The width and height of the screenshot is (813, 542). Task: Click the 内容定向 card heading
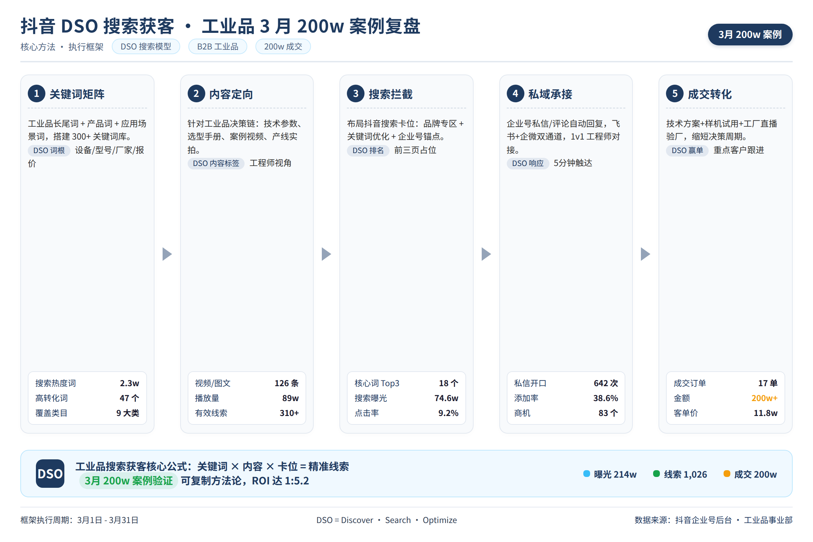coord(231,94)
